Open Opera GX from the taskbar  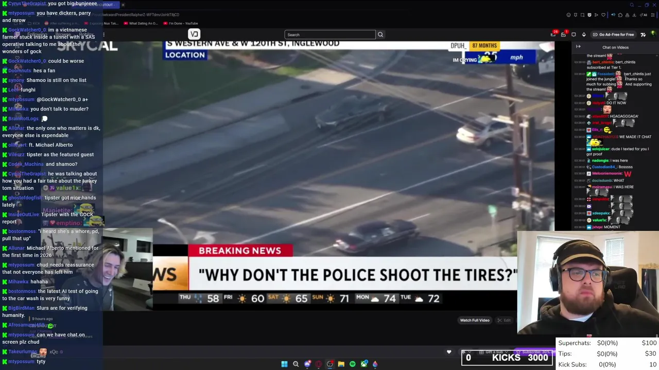(319, 364)
